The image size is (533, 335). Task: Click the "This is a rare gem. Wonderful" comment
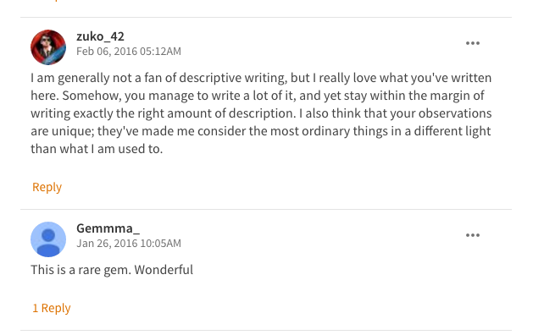[112, 270]
